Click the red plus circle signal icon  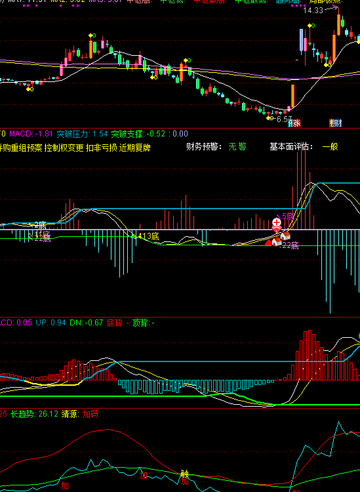(x=277, y=223)
